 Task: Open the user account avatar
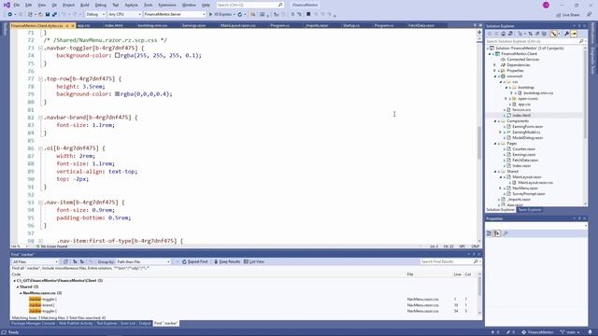coord(546,5)
